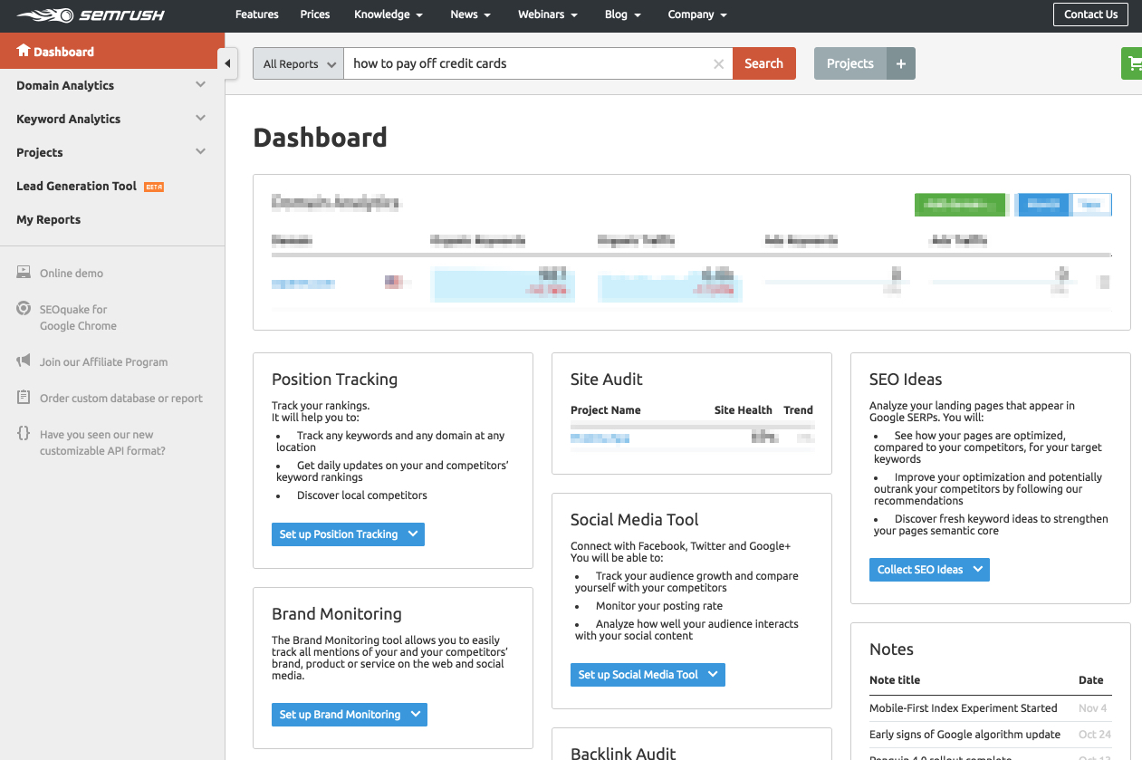Open the Blog dropdown menu
The image size is (1142, 760).
pyautogui.click(x=622, y=14)
